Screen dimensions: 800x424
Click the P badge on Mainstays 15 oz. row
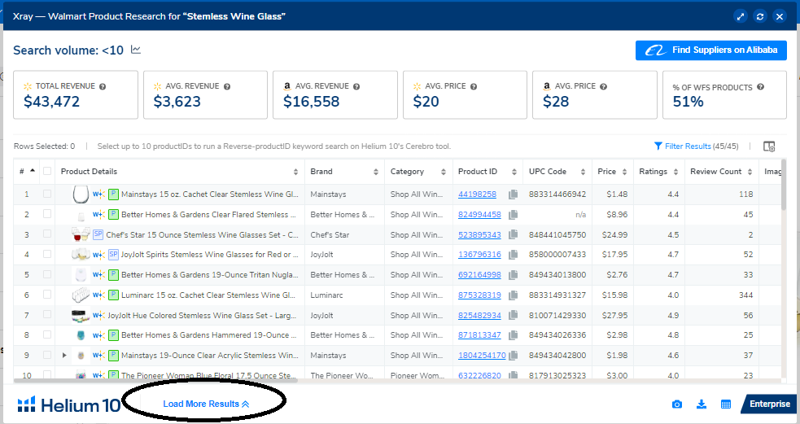114,195
